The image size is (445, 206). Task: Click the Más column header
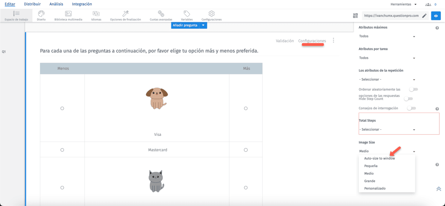tap(246, 68)
